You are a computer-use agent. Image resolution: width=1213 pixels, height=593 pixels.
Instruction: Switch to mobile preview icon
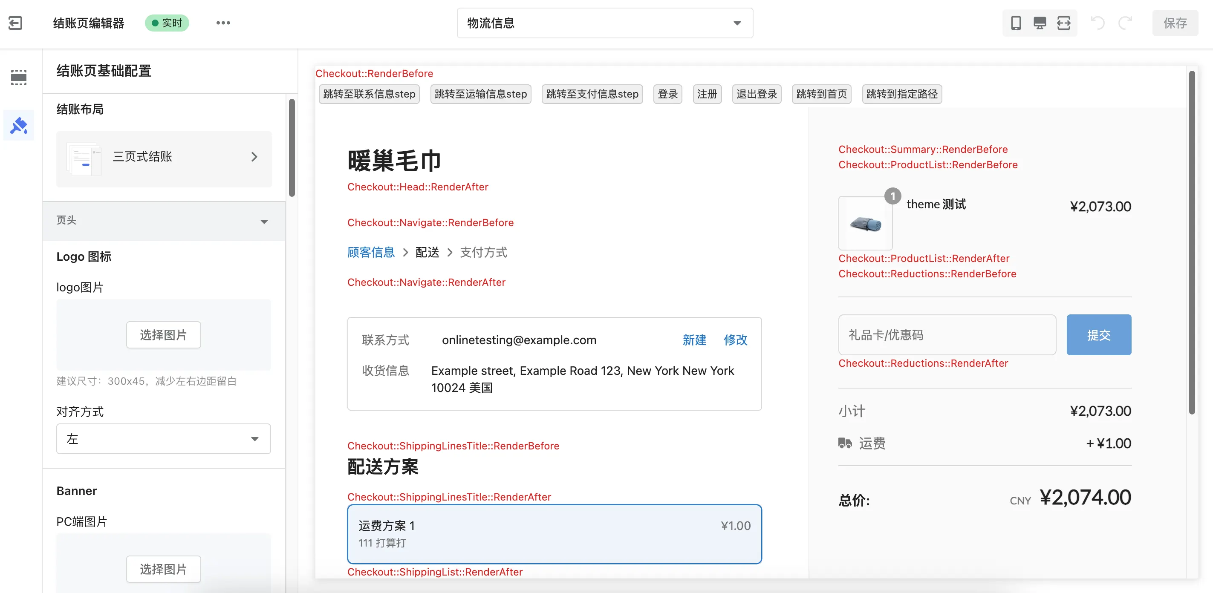(x=1016, y=23)
